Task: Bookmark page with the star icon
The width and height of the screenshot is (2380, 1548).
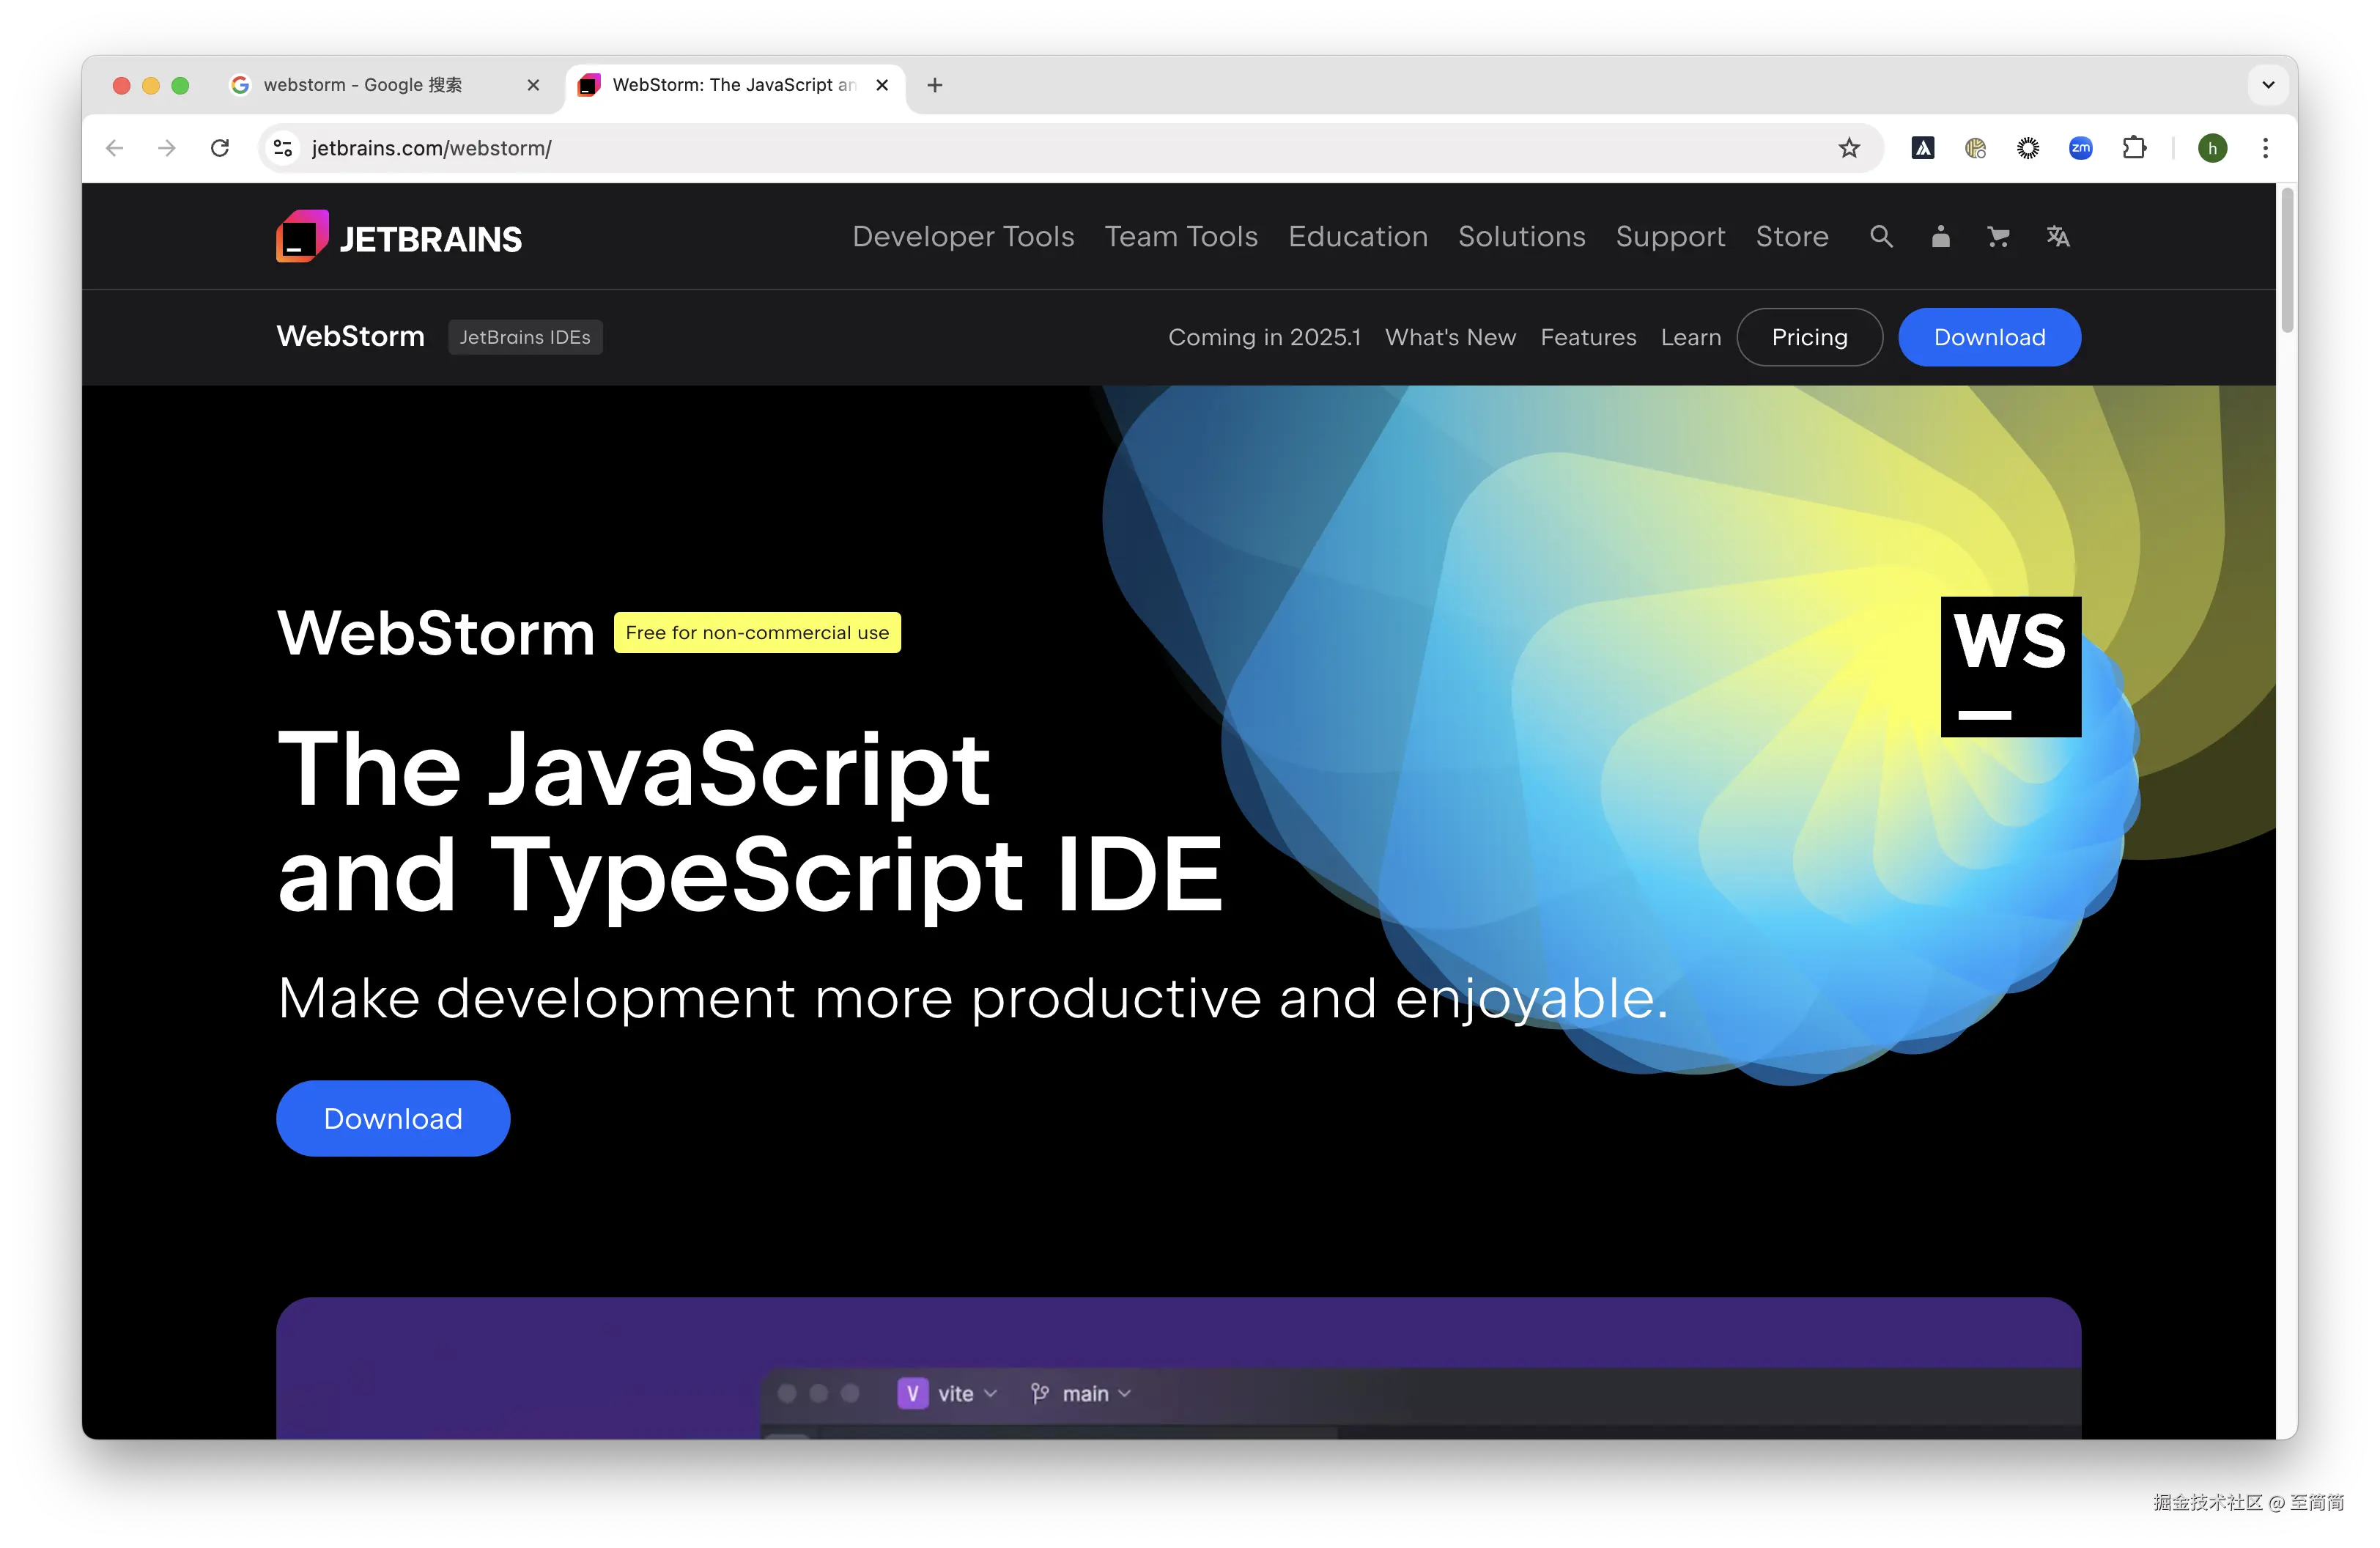Action: pyautogui.click(x=1849, y=148)
